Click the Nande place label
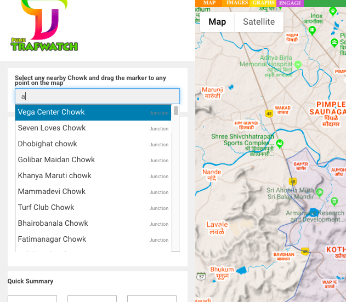 (x=212, y=175)
